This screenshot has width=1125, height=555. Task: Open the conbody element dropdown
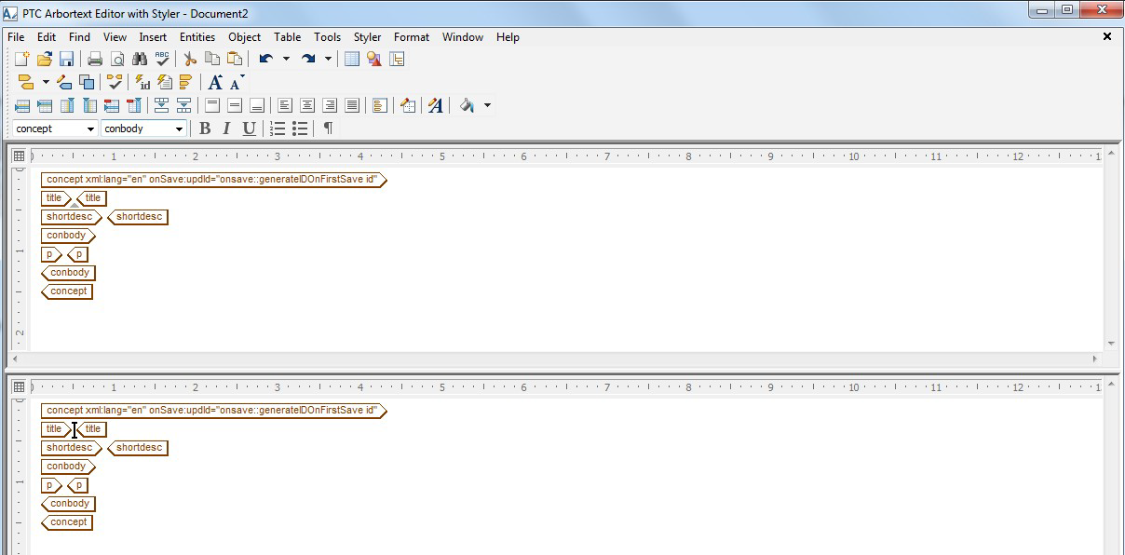[179, 129]
